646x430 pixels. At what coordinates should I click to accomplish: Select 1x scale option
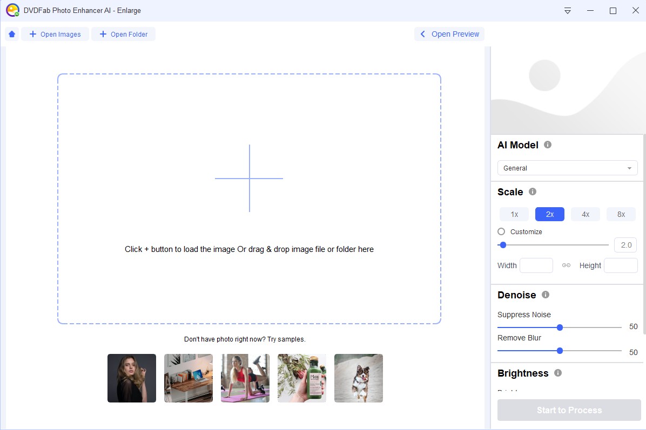[x=514, y=214]
